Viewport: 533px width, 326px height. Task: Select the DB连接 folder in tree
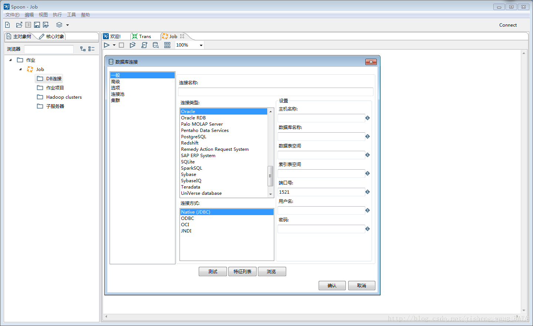click(x=50, y=78)
